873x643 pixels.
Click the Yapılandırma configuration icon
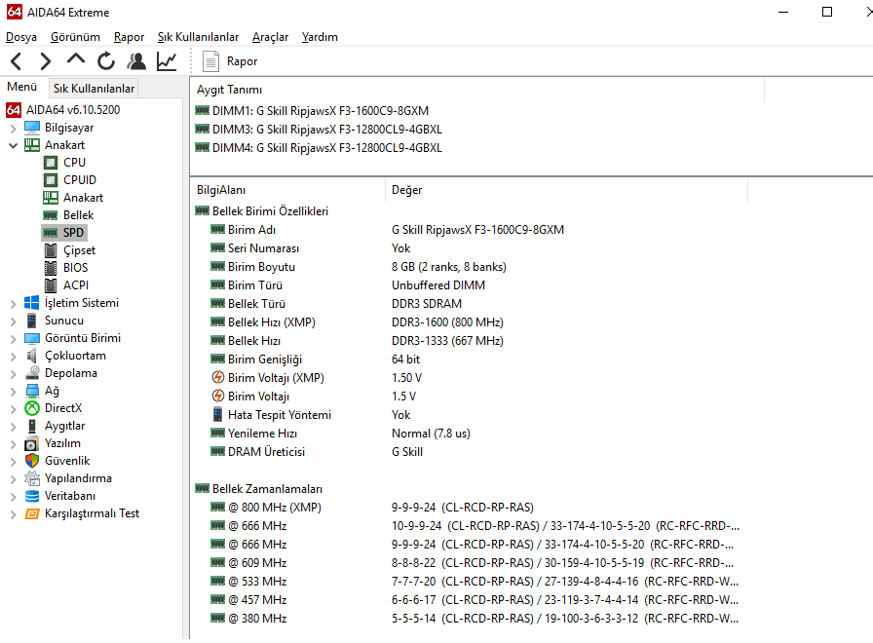(32, 478)
